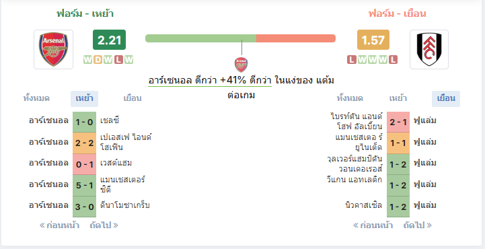
Task: Click Arsenal 2.21 points rating box
Action: point(109,40)
